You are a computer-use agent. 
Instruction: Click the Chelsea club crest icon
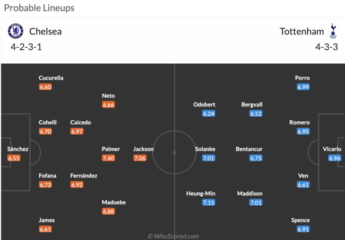16,31
